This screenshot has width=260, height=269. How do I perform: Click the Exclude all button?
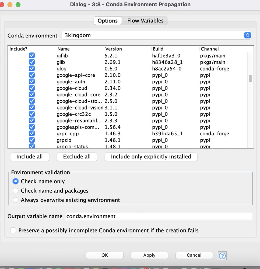tap(77, 157)
